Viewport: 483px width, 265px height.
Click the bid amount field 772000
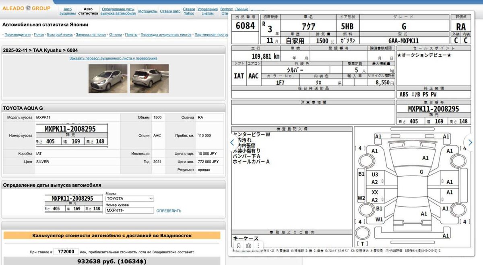tap(66, 252)
